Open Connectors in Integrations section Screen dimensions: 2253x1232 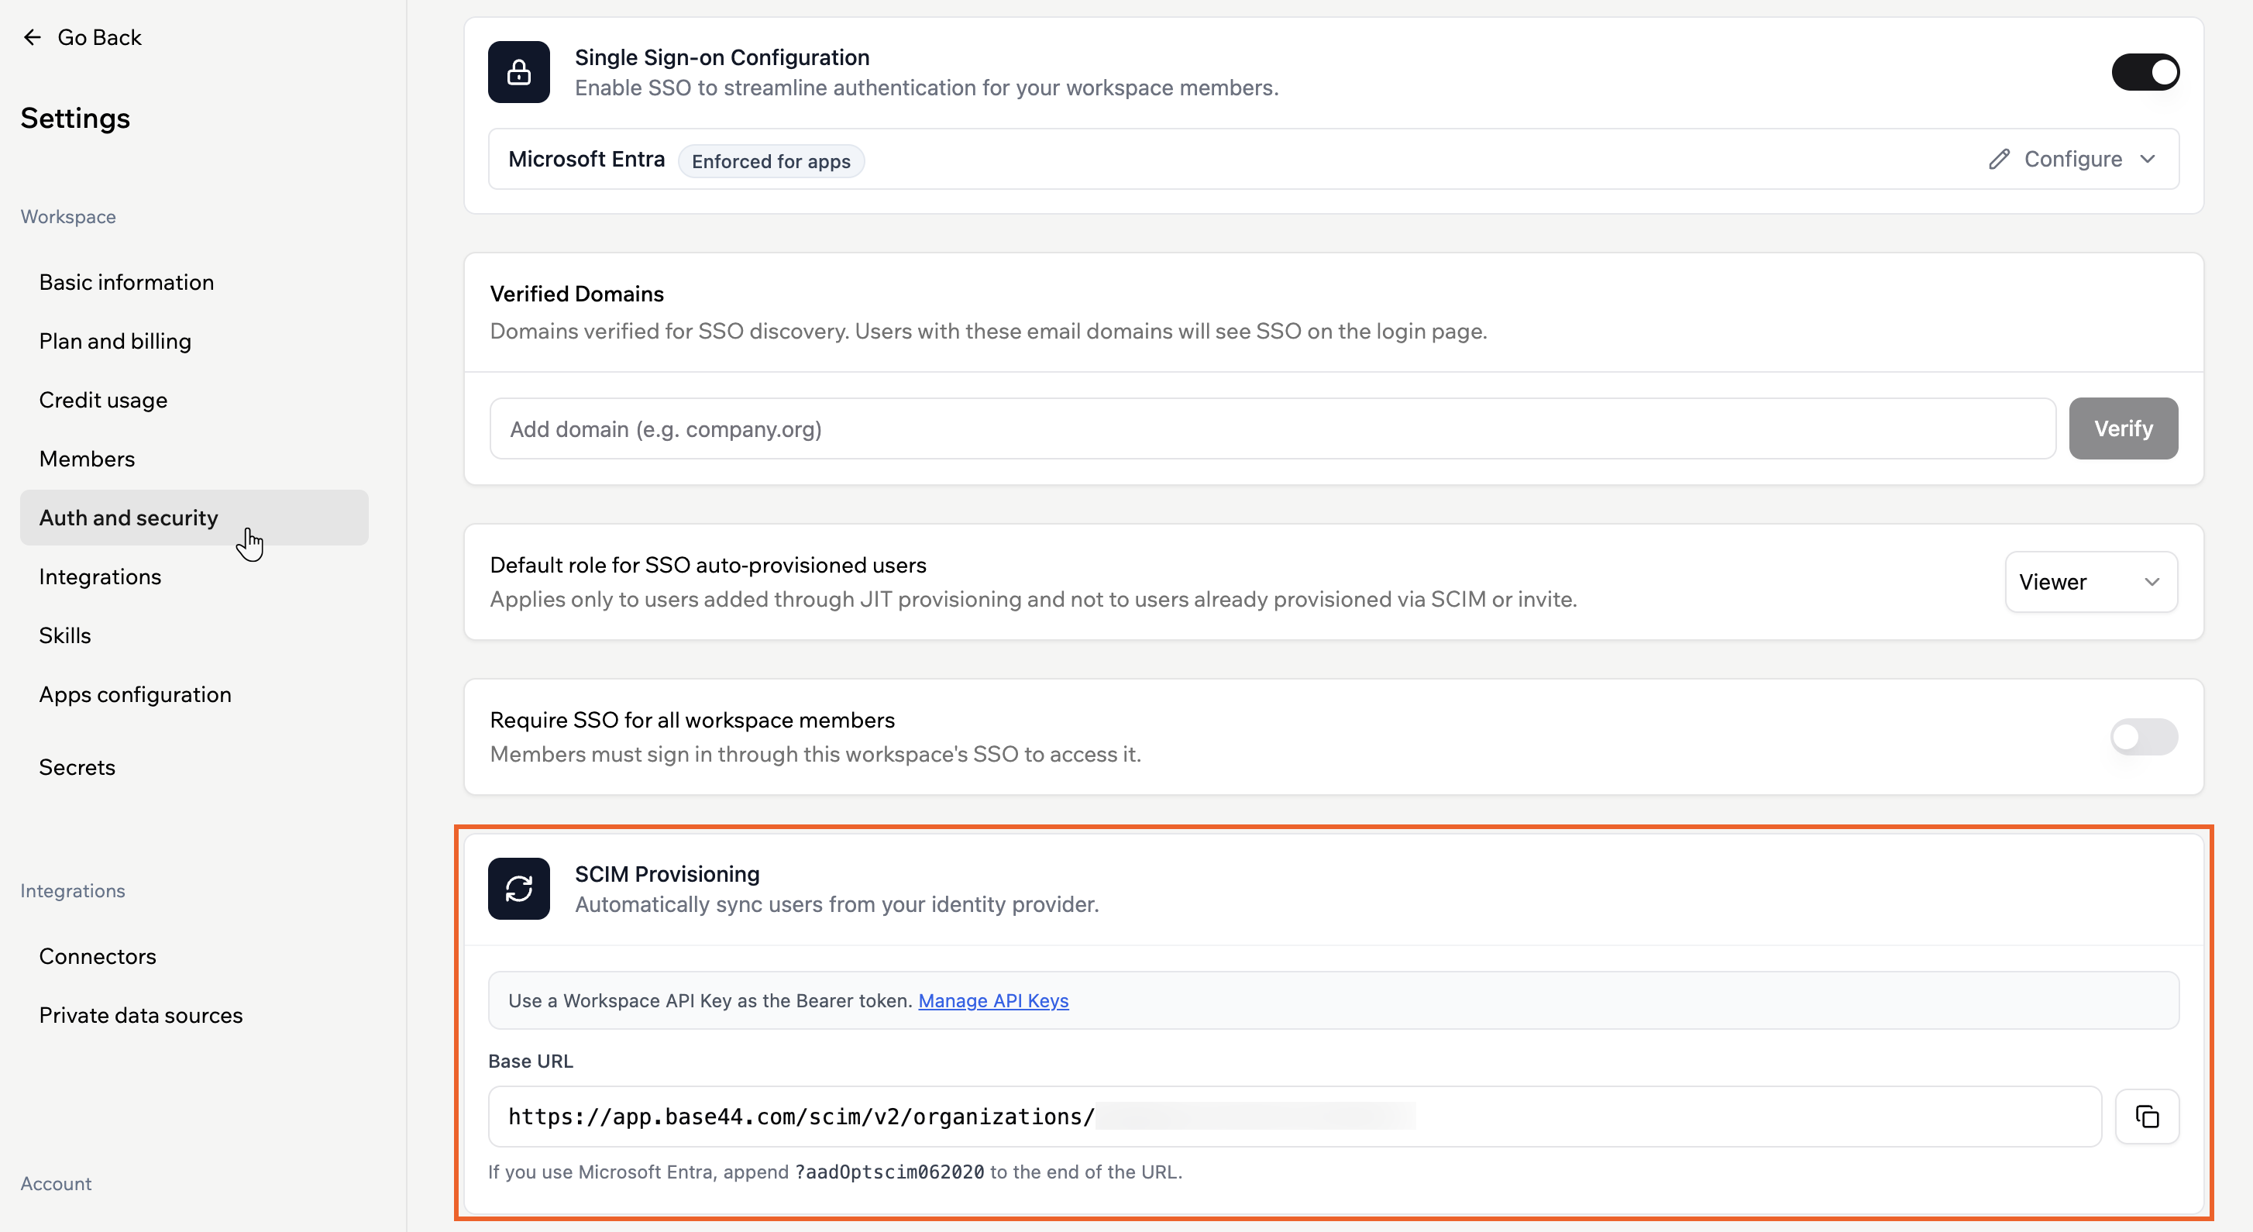pos(98,956)
